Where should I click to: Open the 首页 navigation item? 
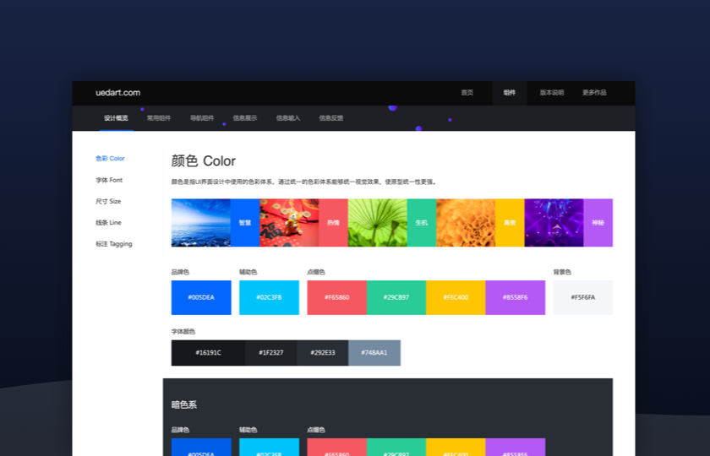[467, 93]
